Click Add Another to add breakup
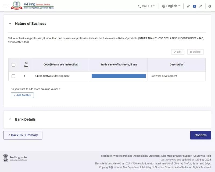The height and width of the screenshot is (172, 215). 22,95
